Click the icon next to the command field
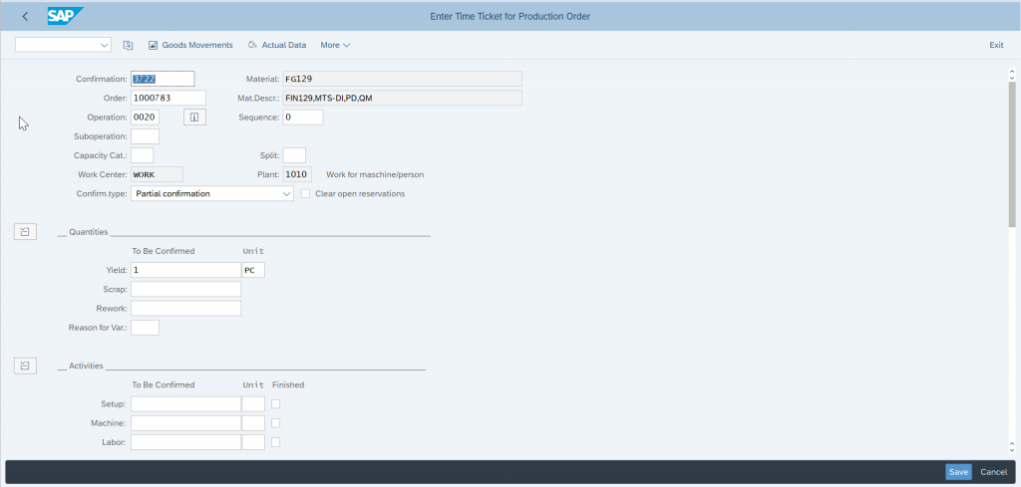This screenshot has height=487, width=1021. click(x=129, y=45)
